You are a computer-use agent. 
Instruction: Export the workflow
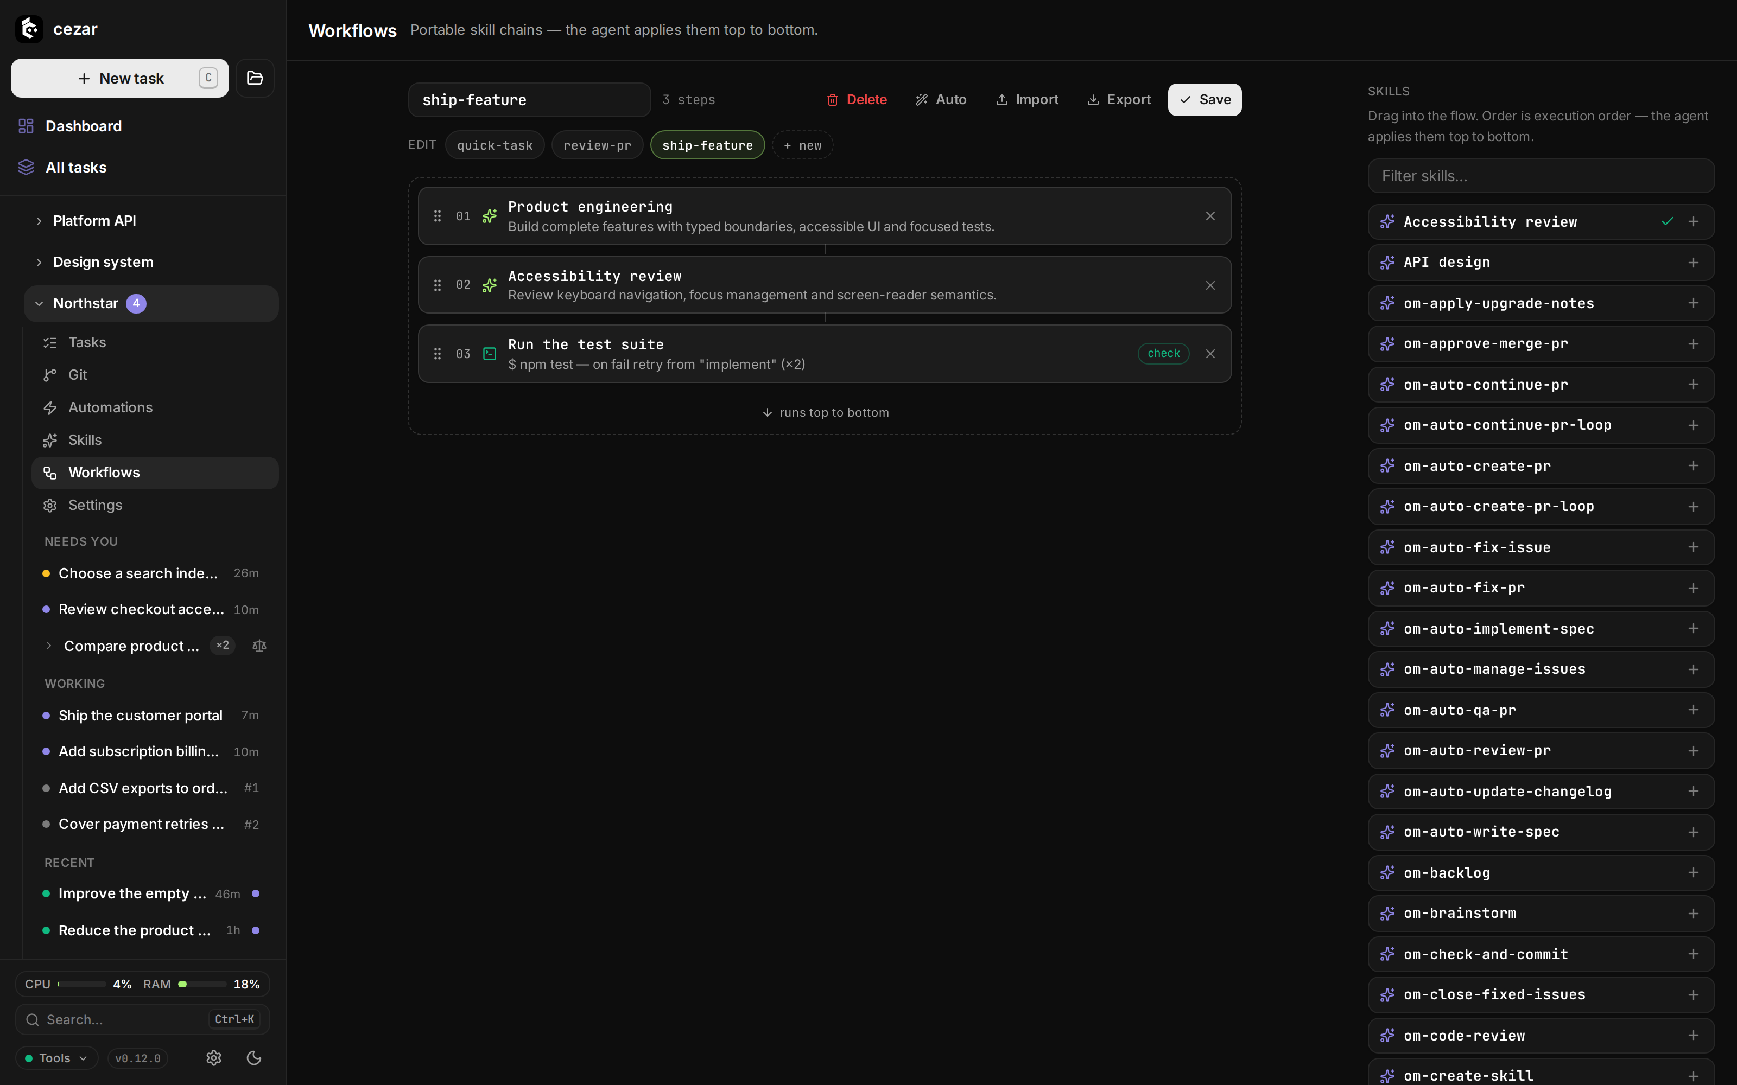click(1118, 100)
